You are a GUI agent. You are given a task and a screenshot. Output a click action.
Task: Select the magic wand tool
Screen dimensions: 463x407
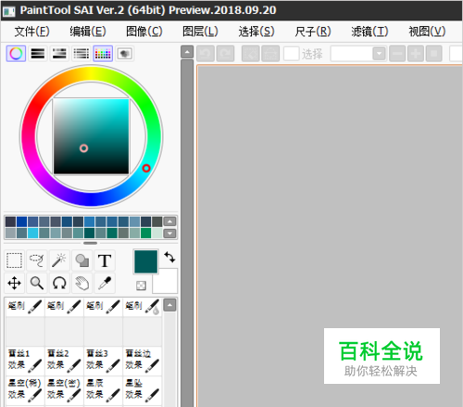coord(59,261)
